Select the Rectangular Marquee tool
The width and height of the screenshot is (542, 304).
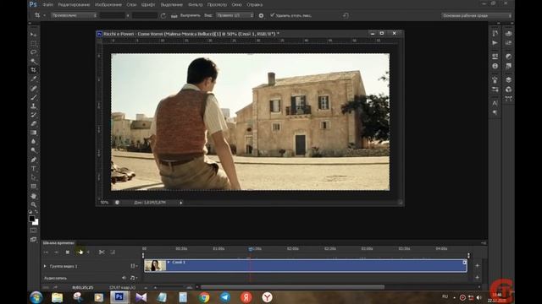(34, 43)
